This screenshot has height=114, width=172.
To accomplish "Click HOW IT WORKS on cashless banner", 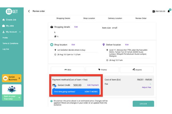I will (91, 92).
